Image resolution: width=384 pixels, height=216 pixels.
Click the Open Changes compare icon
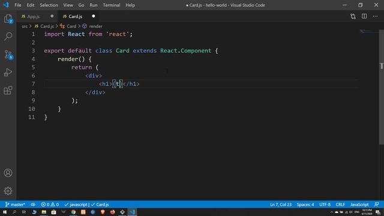point(353,16)
